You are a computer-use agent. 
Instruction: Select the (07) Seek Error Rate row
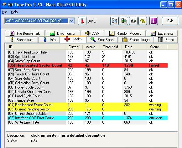pyautogui.click(x=87, y=70)
